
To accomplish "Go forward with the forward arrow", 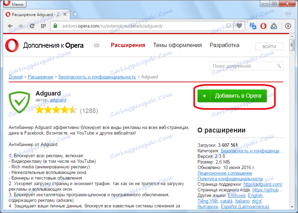I will pos(21,26).
